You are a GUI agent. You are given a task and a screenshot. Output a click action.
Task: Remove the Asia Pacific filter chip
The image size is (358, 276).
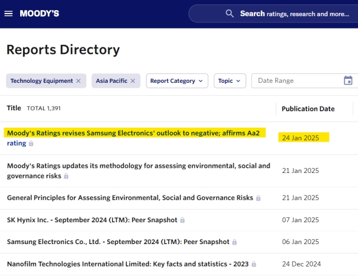click(x=133, y=81)
